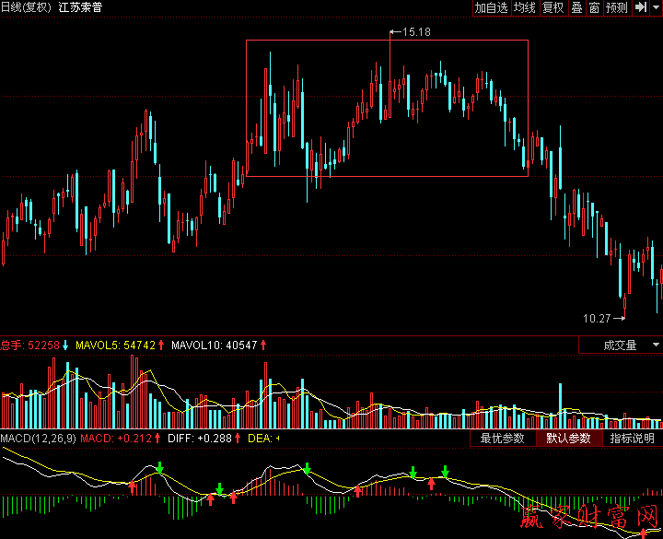Click the 15.18 high price marker
The image size is (663, 539).
pos(416,32)
